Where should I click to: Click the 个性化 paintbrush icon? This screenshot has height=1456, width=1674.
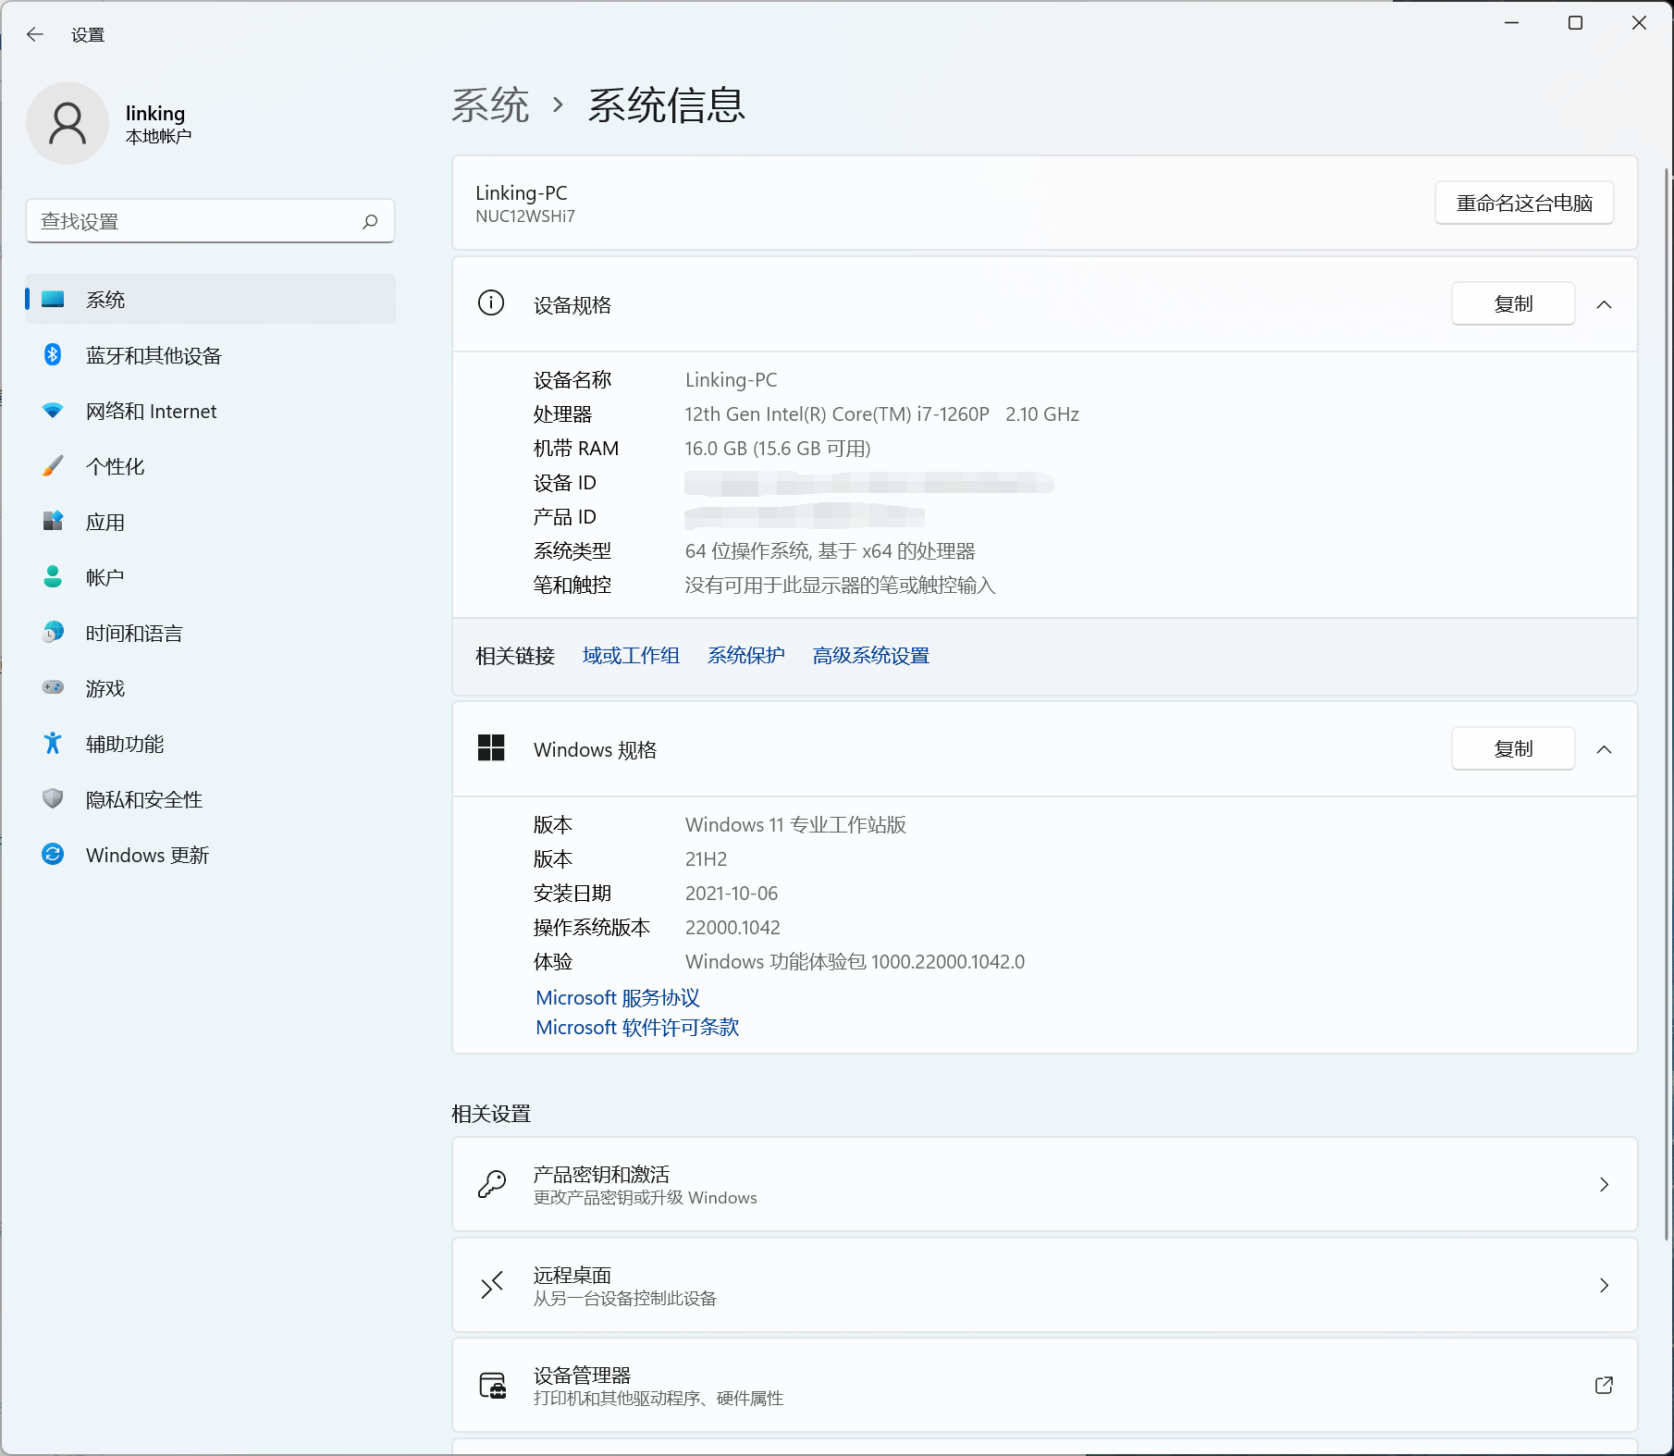tap(53, 466)
